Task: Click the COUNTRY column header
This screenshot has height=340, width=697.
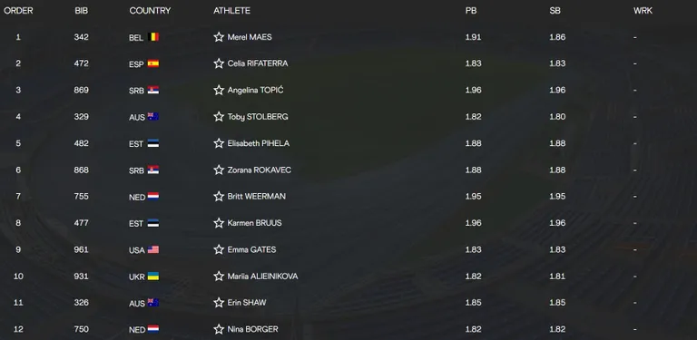Action: pyautogui.click(x=150, y=11)
